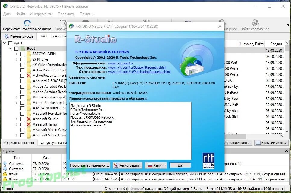
Task: Switch to the Панель дисков tab
Action: coord(19,36)
